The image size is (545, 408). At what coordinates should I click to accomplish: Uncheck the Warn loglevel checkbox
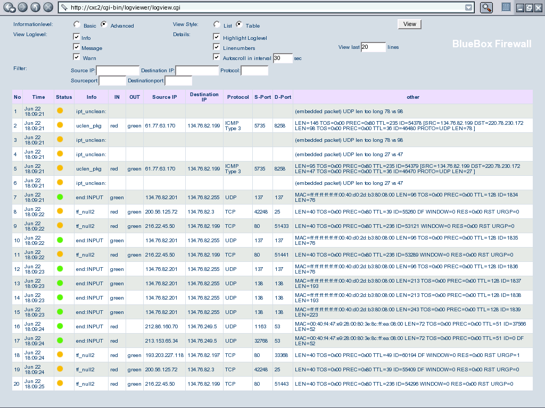(77, 57)
